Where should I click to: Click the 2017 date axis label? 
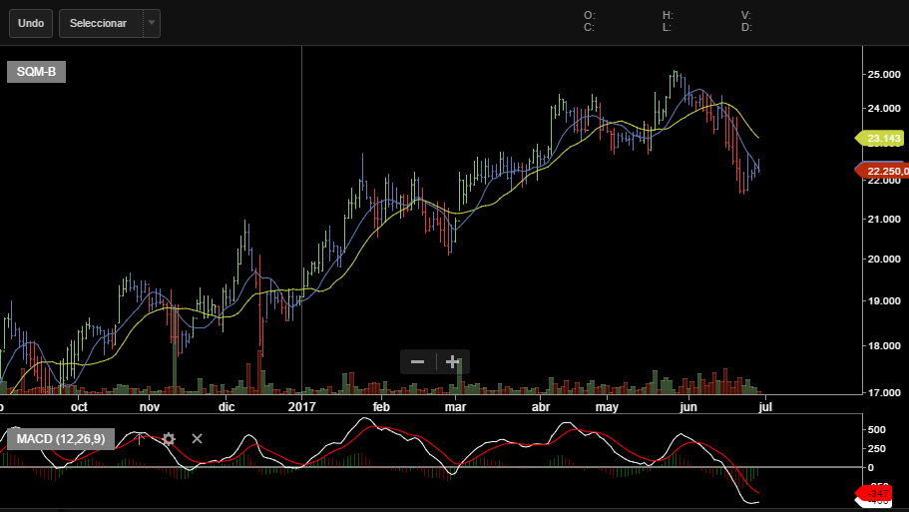pos(302,406)
